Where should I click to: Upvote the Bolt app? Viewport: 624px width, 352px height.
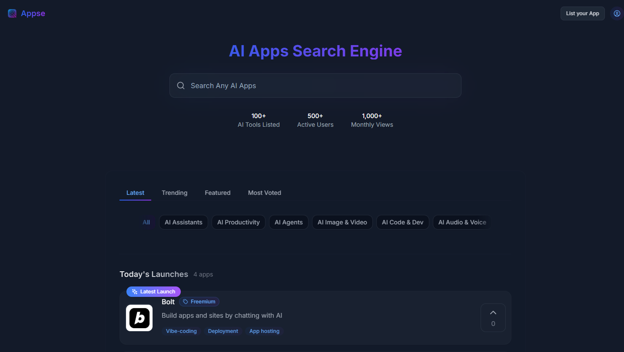[x=493, y=317]
